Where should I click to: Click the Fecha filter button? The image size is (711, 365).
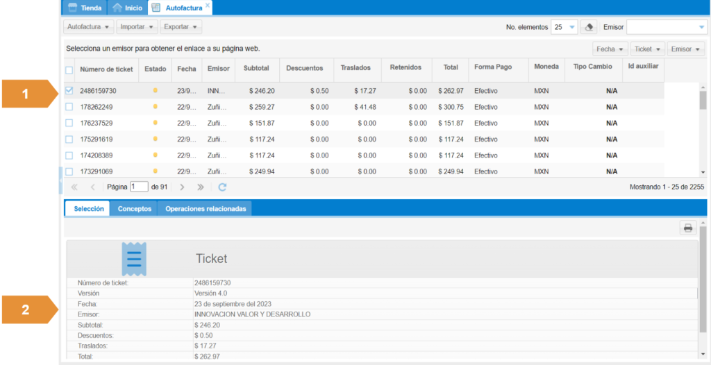pyautogui.click(x=610, y=49)
